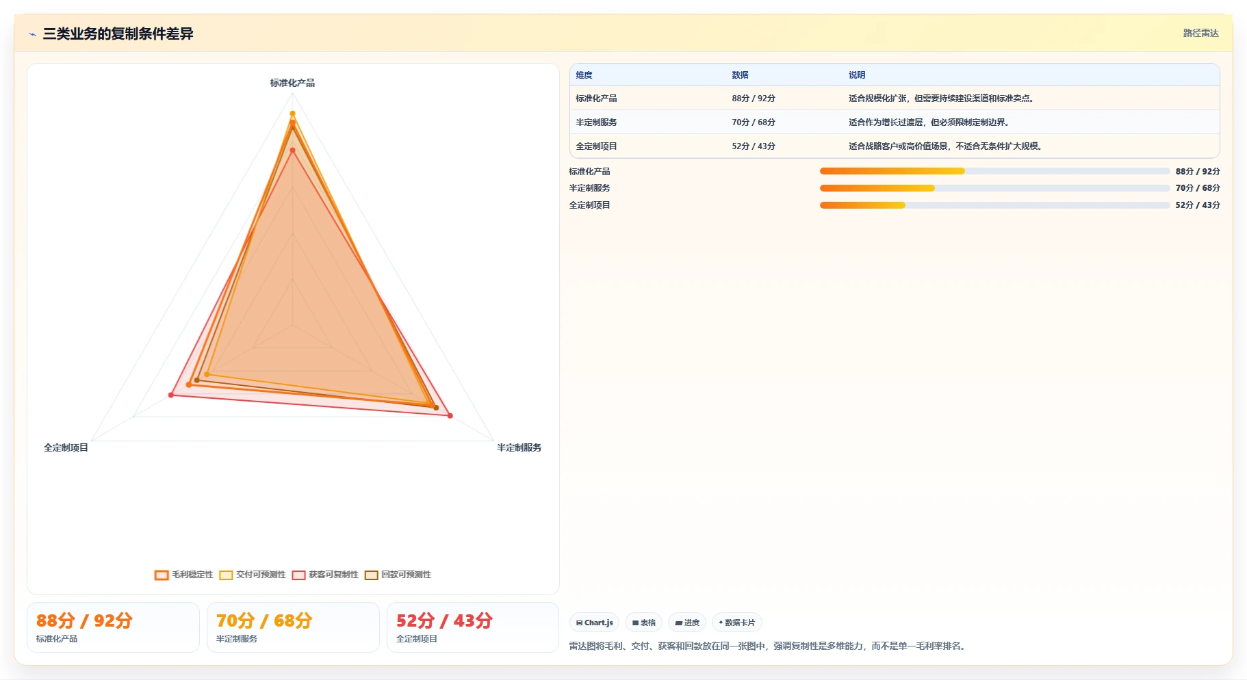Toggle the 回款可预测性 legend series
1247x680 pixels.
coord(398,575)
